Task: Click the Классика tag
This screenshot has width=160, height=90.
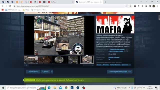Action: 105,65
